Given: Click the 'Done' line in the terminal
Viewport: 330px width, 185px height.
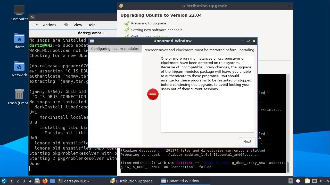Looking at the screenshot, I should pyautogui.click(x=35, y=163).
